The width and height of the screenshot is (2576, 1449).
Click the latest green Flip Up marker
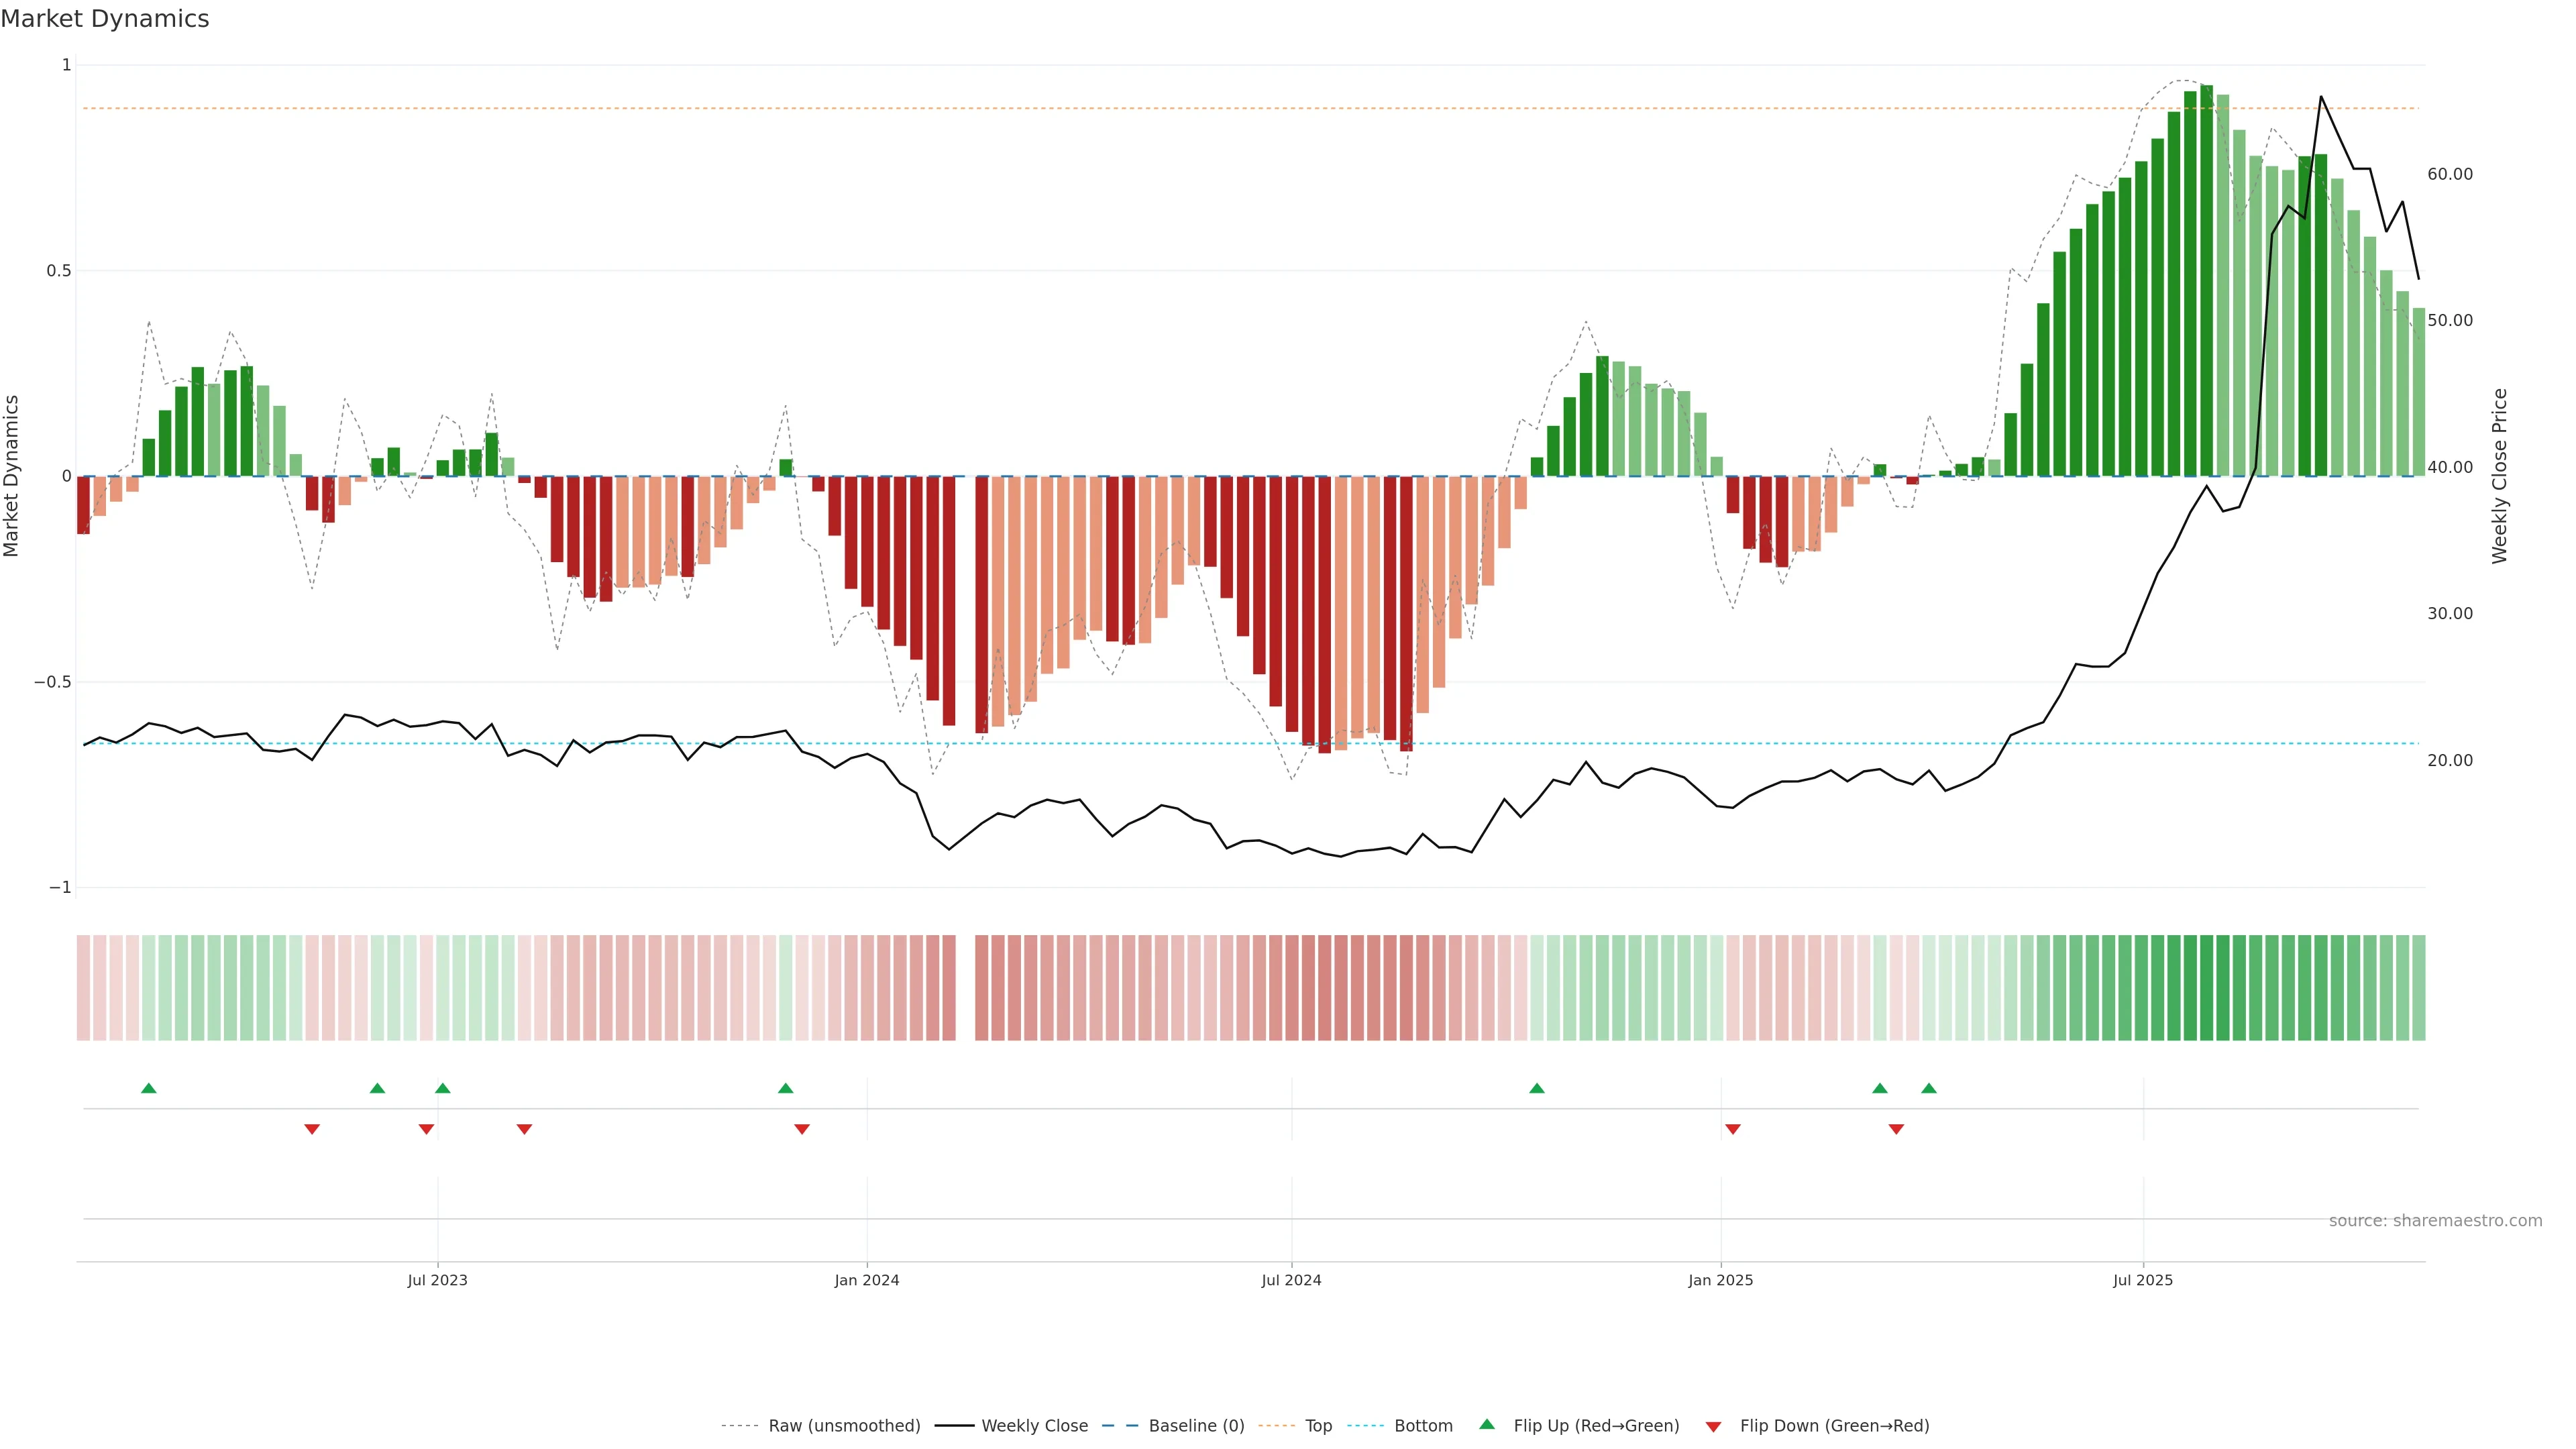(x=1929, y=1088)
